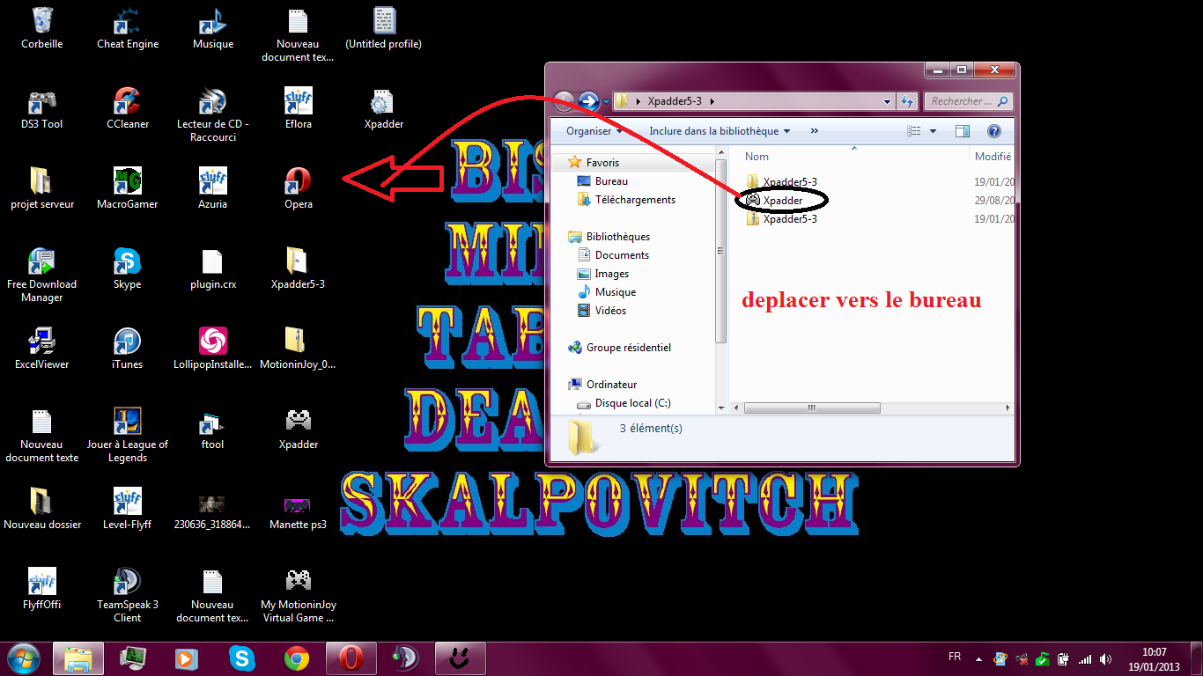Image resolution: width=1203 pixels, height=676 pixels.
Task: Click the FR language indicator in taskbar
Action: click(x=955, y=657)
